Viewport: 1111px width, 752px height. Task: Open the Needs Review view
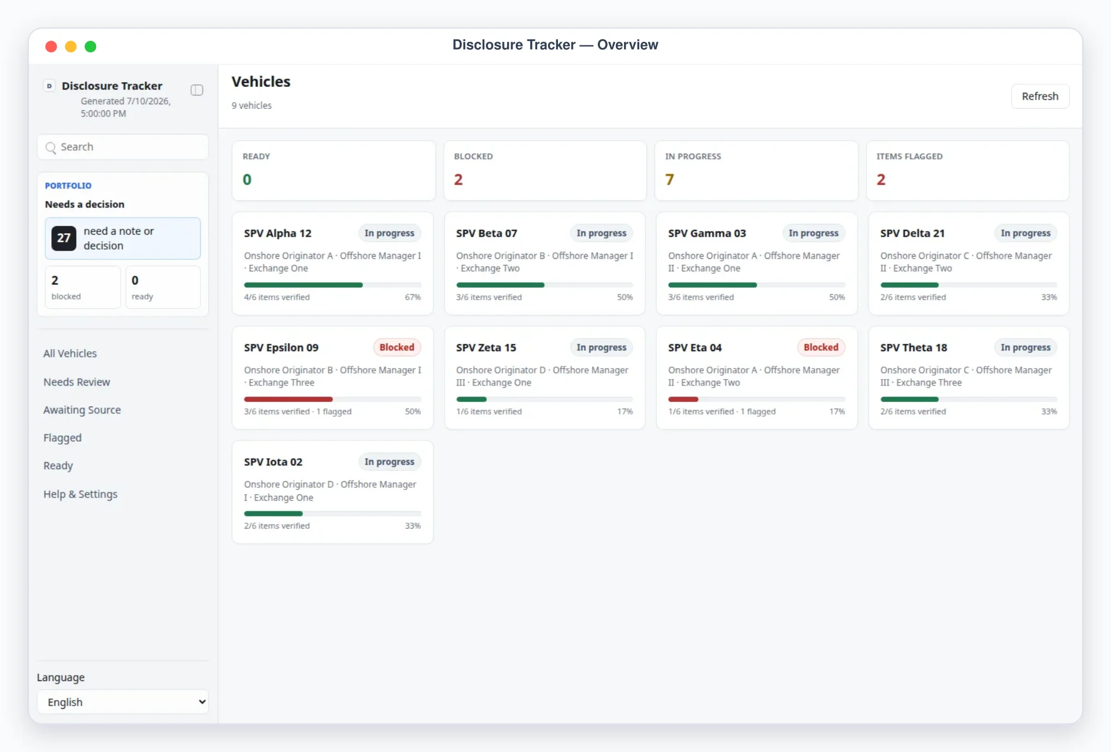click(x=77, y=382)
